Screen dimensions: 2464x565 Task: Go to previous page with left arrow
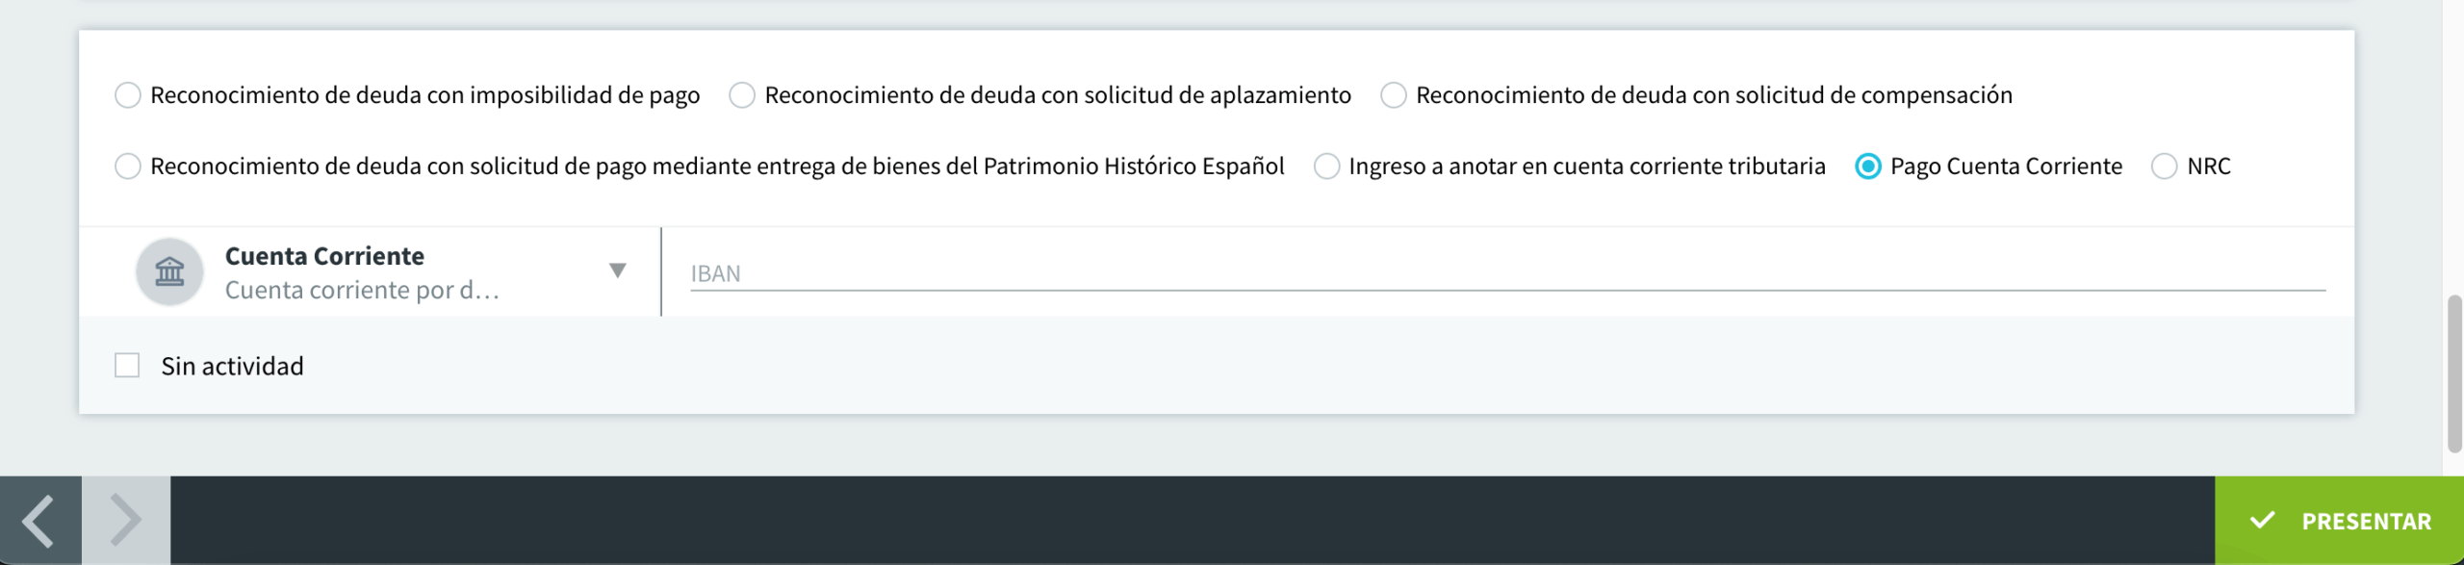(x=39, y=521)
